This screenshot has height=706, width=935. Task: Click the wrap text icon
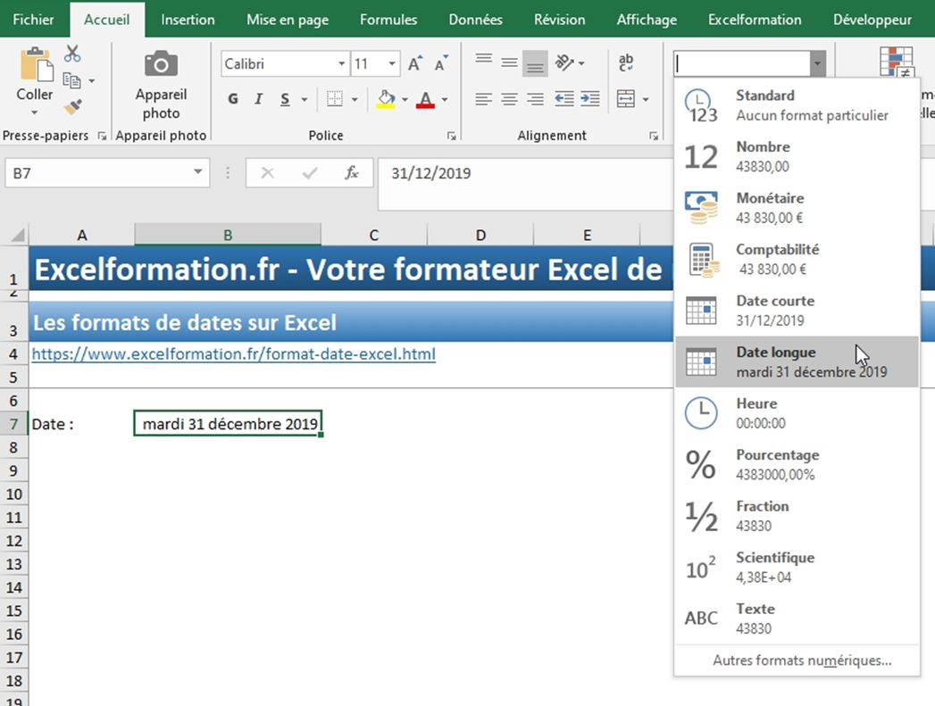626,62
